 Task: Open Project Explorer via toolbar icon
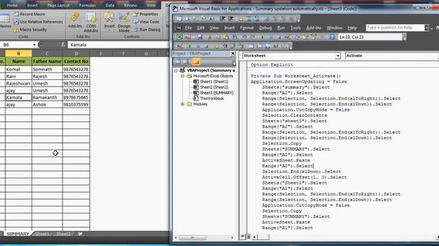[297, 37]
